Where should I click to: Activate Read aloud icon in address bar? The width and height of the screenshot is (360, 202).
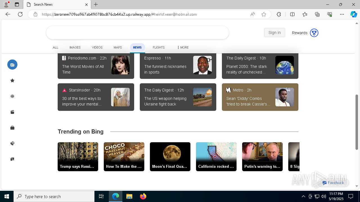(253, 14)
